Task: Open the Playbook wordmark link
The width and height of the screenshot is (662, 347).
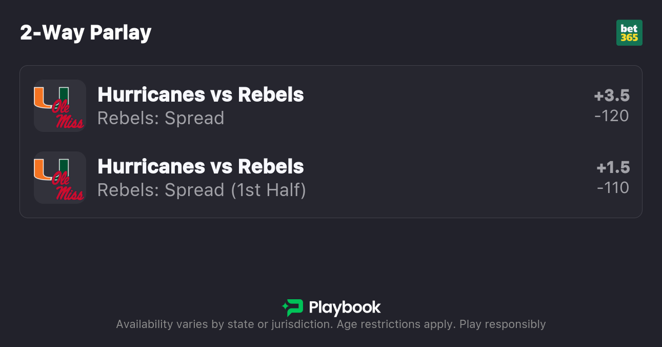Action: click(345, 307)
